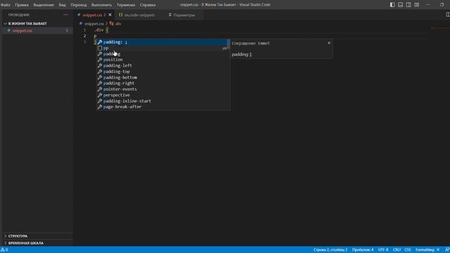Choose the 'perspective' suggestion
Screen dimensions: 450x253
(162, 96)
